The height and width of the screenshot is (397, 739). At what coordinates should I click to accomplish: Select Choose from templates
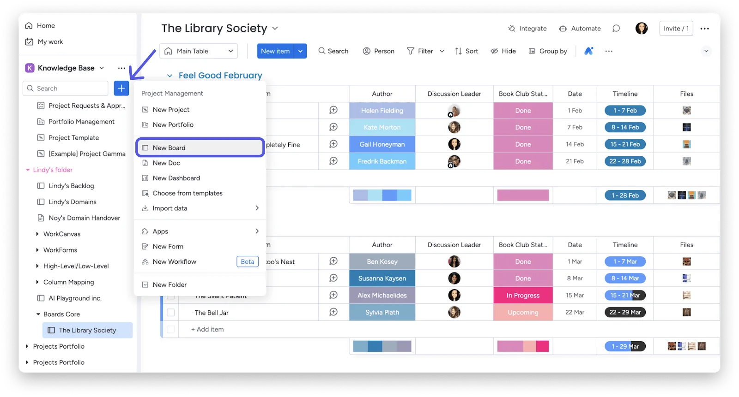[x=200, y=194]
